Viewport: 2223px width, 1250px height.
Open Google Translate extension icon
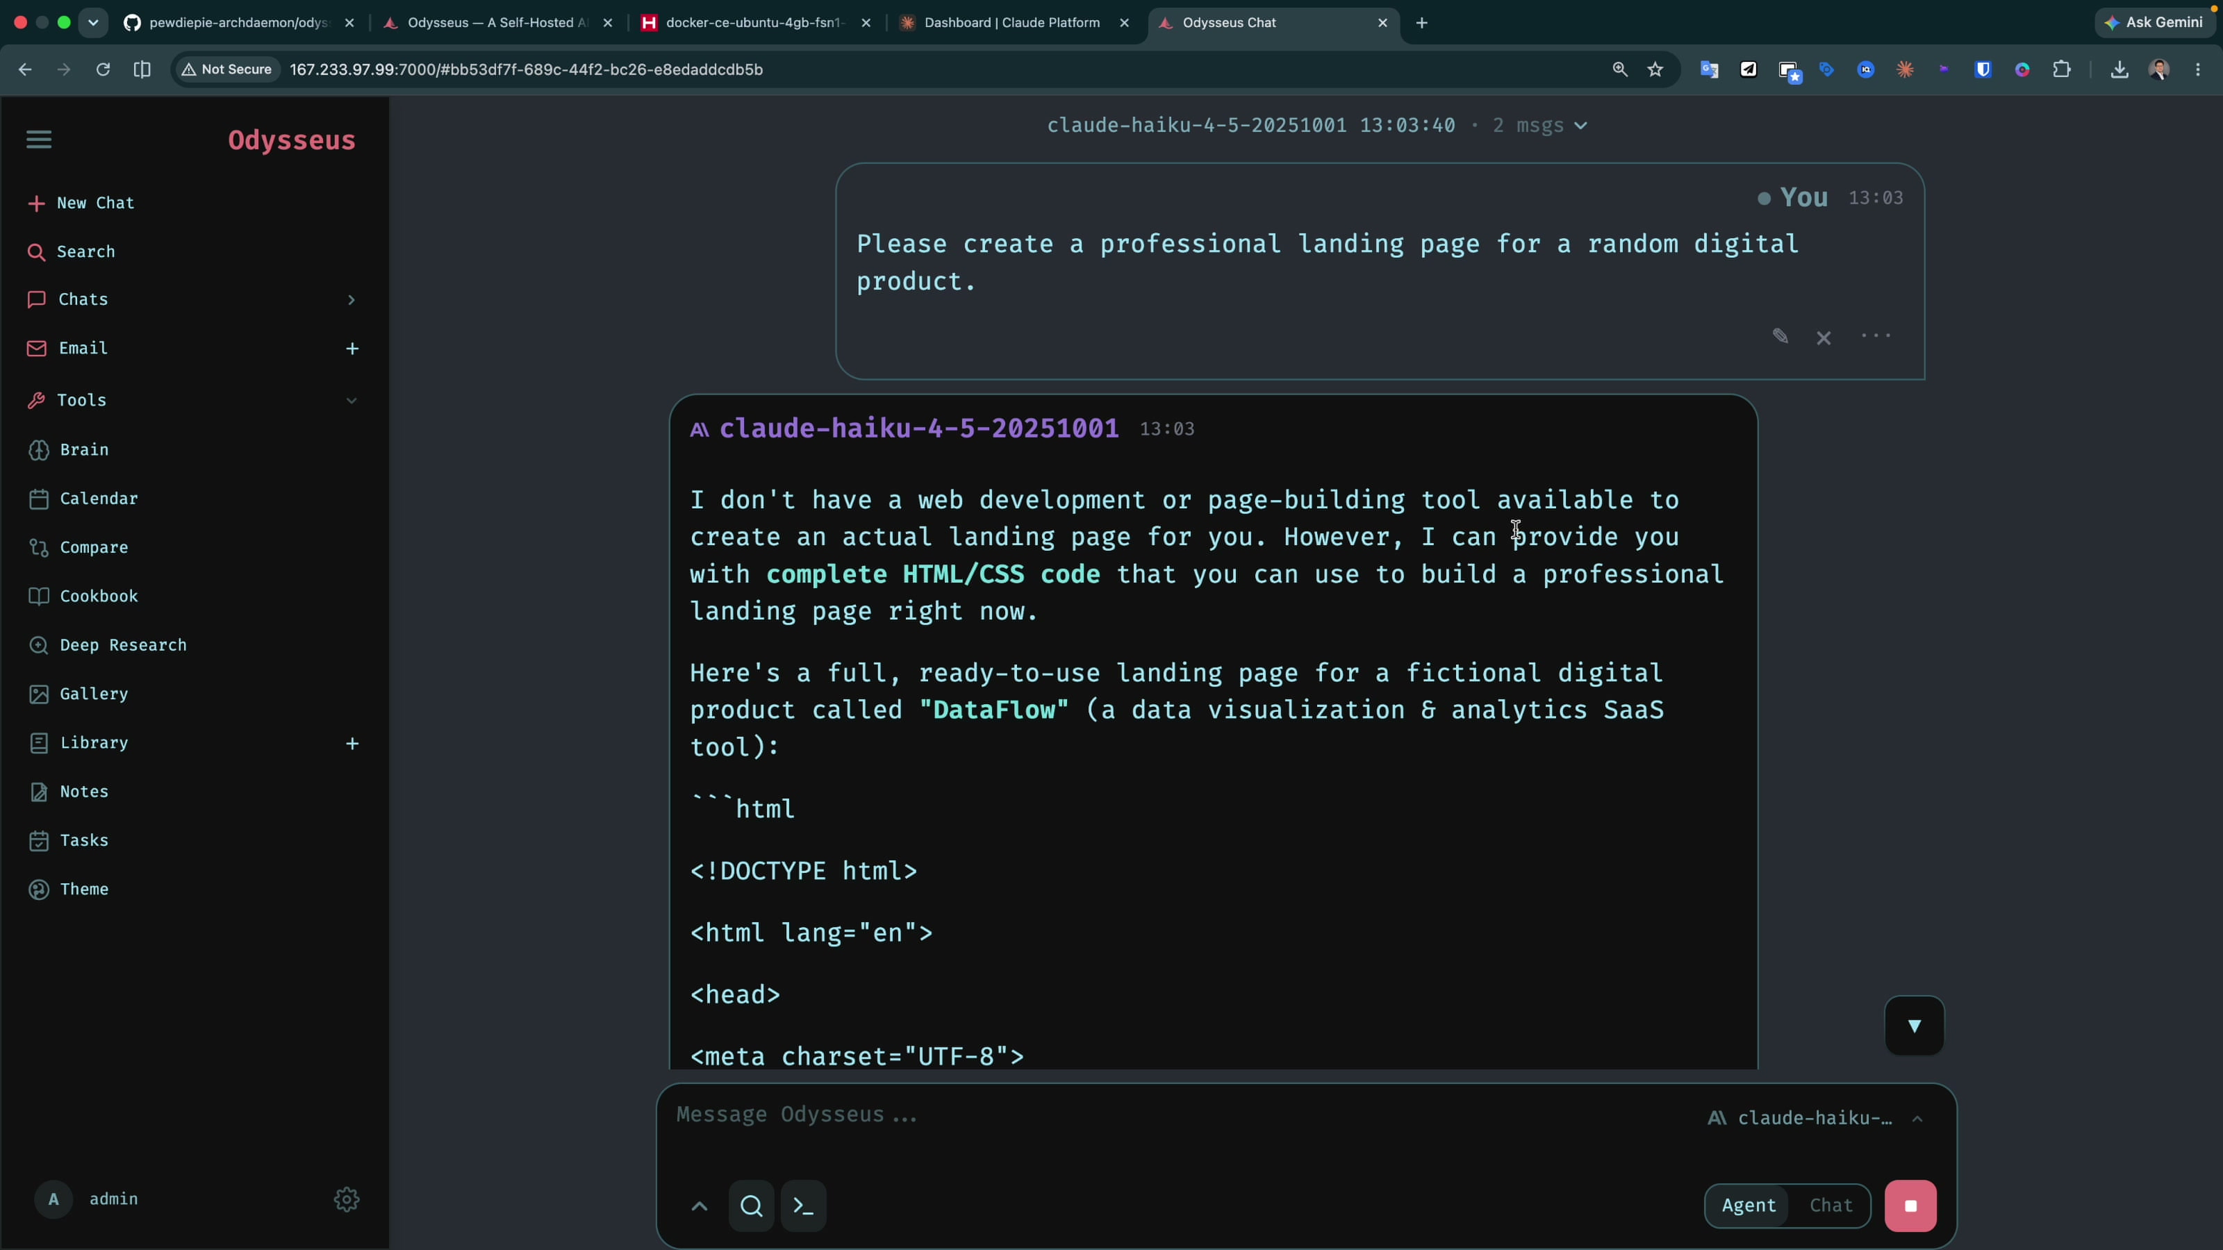(x=1709, y=70)
